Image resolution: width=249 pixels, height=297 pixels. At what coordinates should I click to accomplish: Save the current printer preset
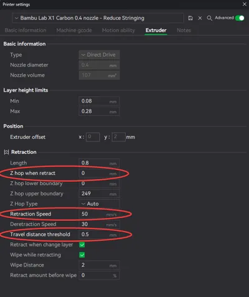190,18
